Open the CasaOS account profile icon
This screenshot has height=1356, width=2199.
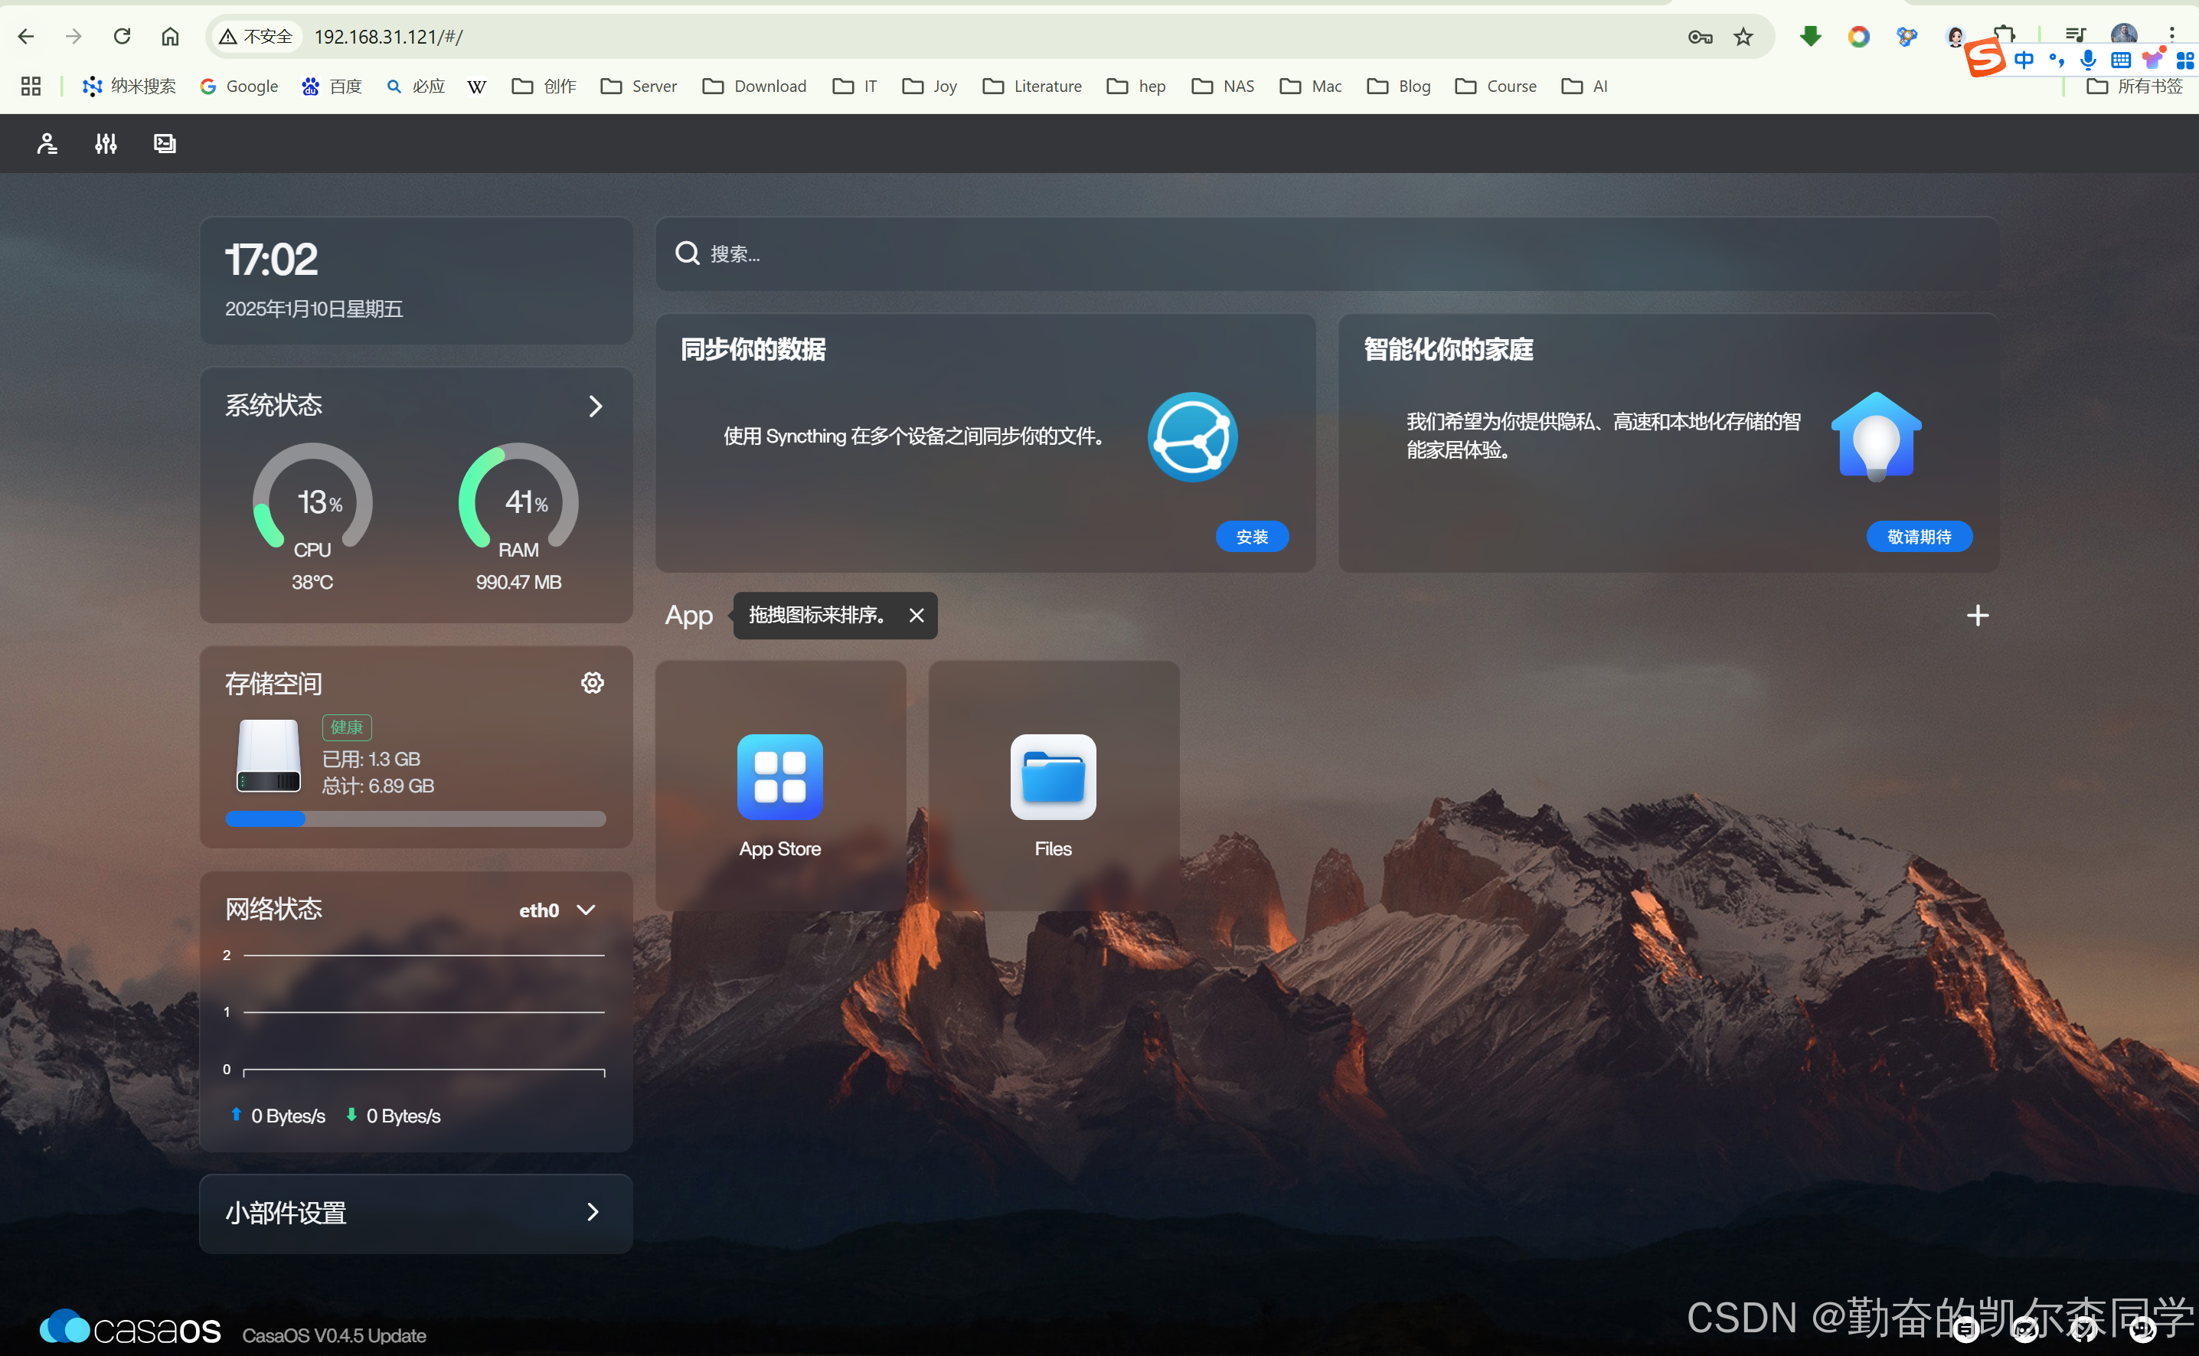click(47, 143)
